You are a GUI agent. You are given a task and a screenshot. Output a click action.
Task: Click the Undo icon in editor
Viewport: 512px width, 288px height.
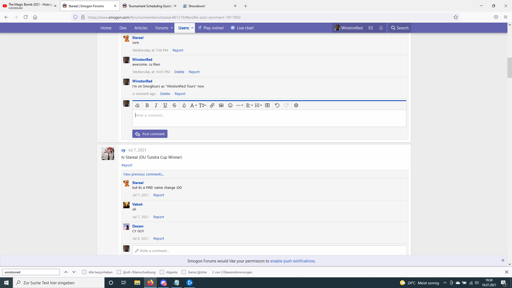click(x=277, y=105)
